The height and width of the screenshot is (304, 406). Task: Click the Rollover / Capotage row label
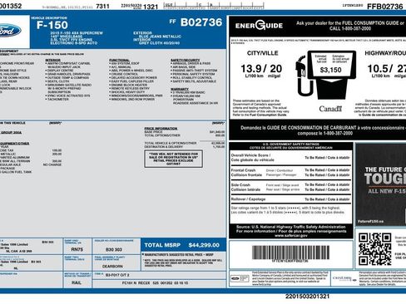248,199
